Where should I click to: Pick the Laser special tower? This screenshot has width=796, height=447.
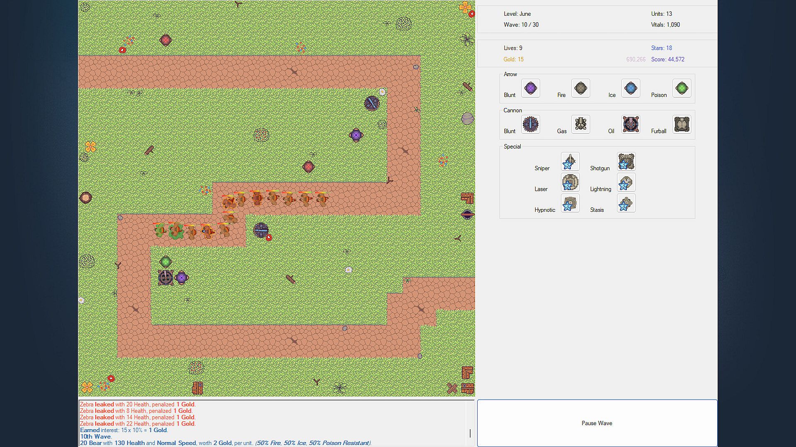[570, 182]
